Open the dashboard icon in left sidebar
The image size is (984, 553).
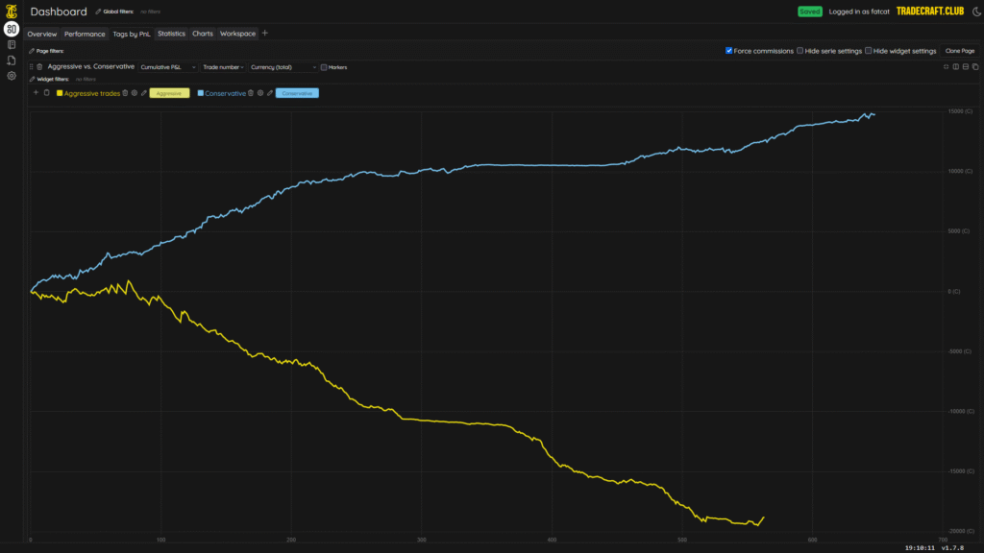(x=12, y=29)
